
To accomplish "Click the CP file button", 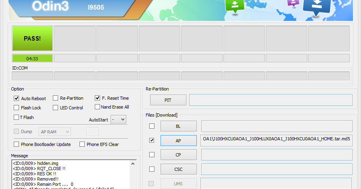I will coord(178,155).
